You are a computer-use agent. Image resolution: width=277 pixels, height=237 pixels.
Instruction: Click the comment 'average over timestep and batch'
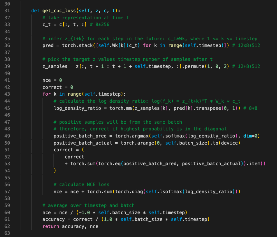coord(89,205)
